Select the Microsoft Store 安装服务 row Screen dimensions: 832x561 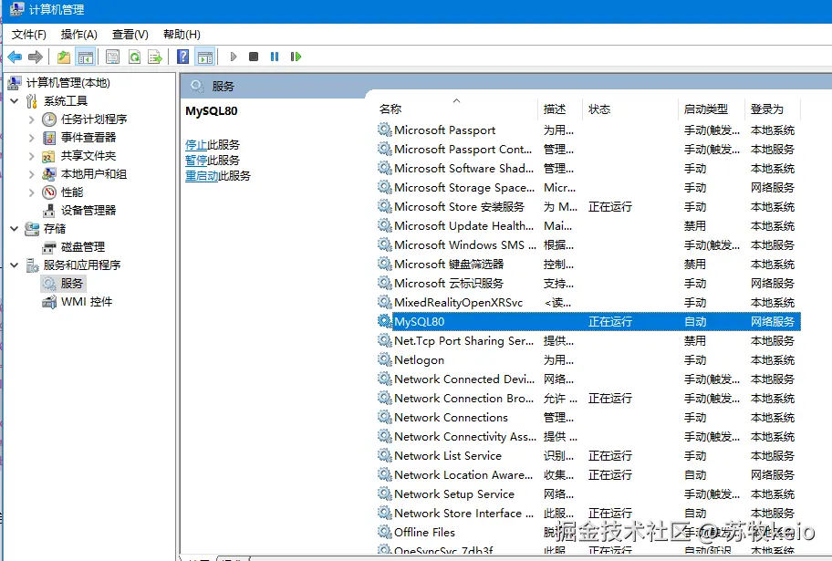coord(588,206)
